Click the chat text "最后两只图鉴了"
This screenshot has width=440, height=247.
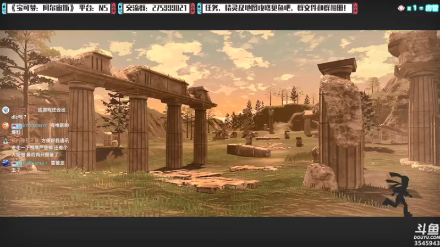click(42, 155)
